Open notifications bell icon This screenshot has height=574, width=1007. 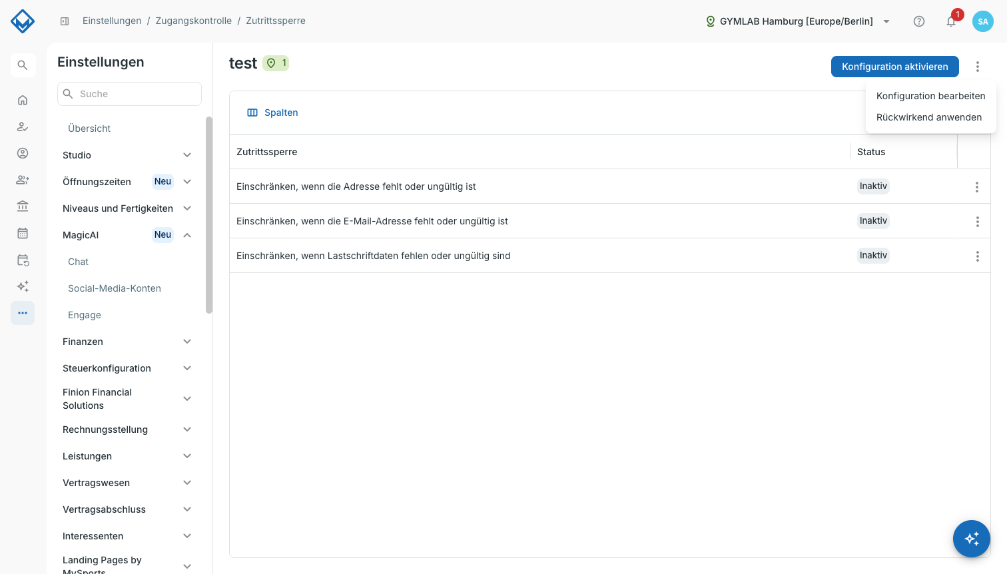[x=951, y=21]
